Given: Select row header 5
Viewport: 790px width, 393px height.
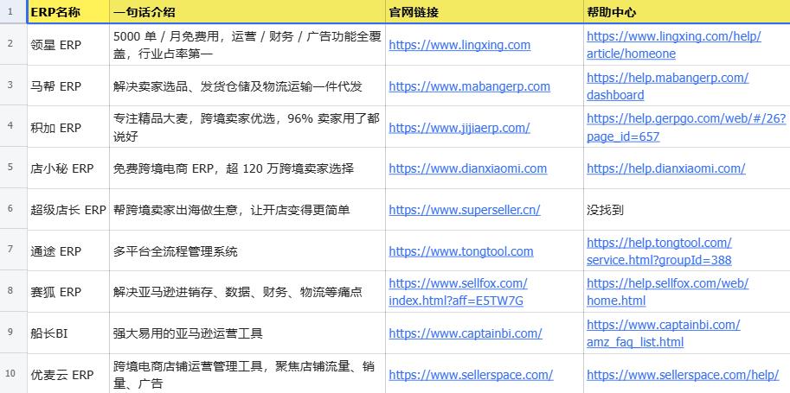Looking at the screenshot, I should [13, 168].
